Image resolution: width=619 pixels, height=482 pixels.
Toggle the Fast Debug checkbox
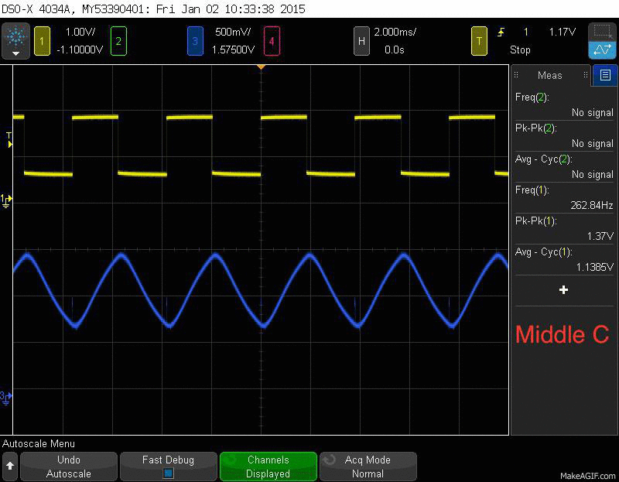pyautogui.click(x=168, y=473)
